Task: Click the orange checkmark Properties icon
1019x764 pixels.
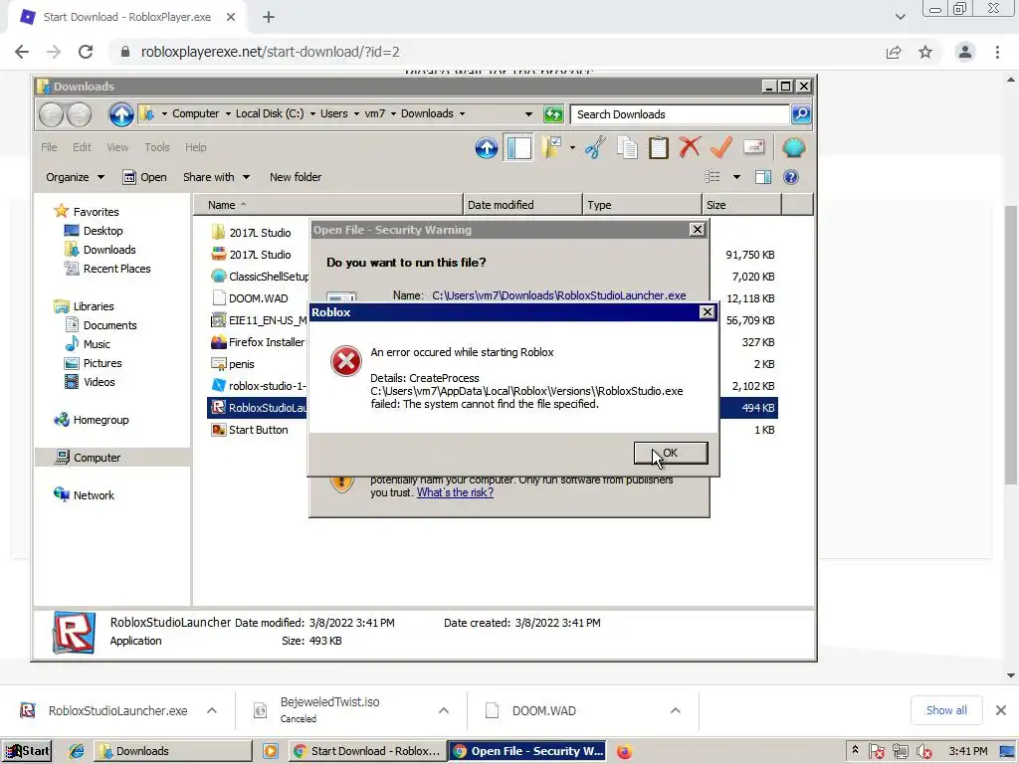Action: 721,147
